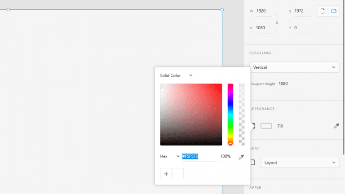Click the opacity 100% field

coord(226,156)
